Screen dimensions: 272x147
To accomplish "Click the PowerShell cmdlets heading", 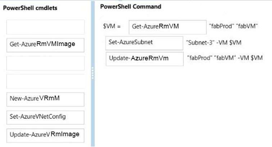I will coord(30,8).
